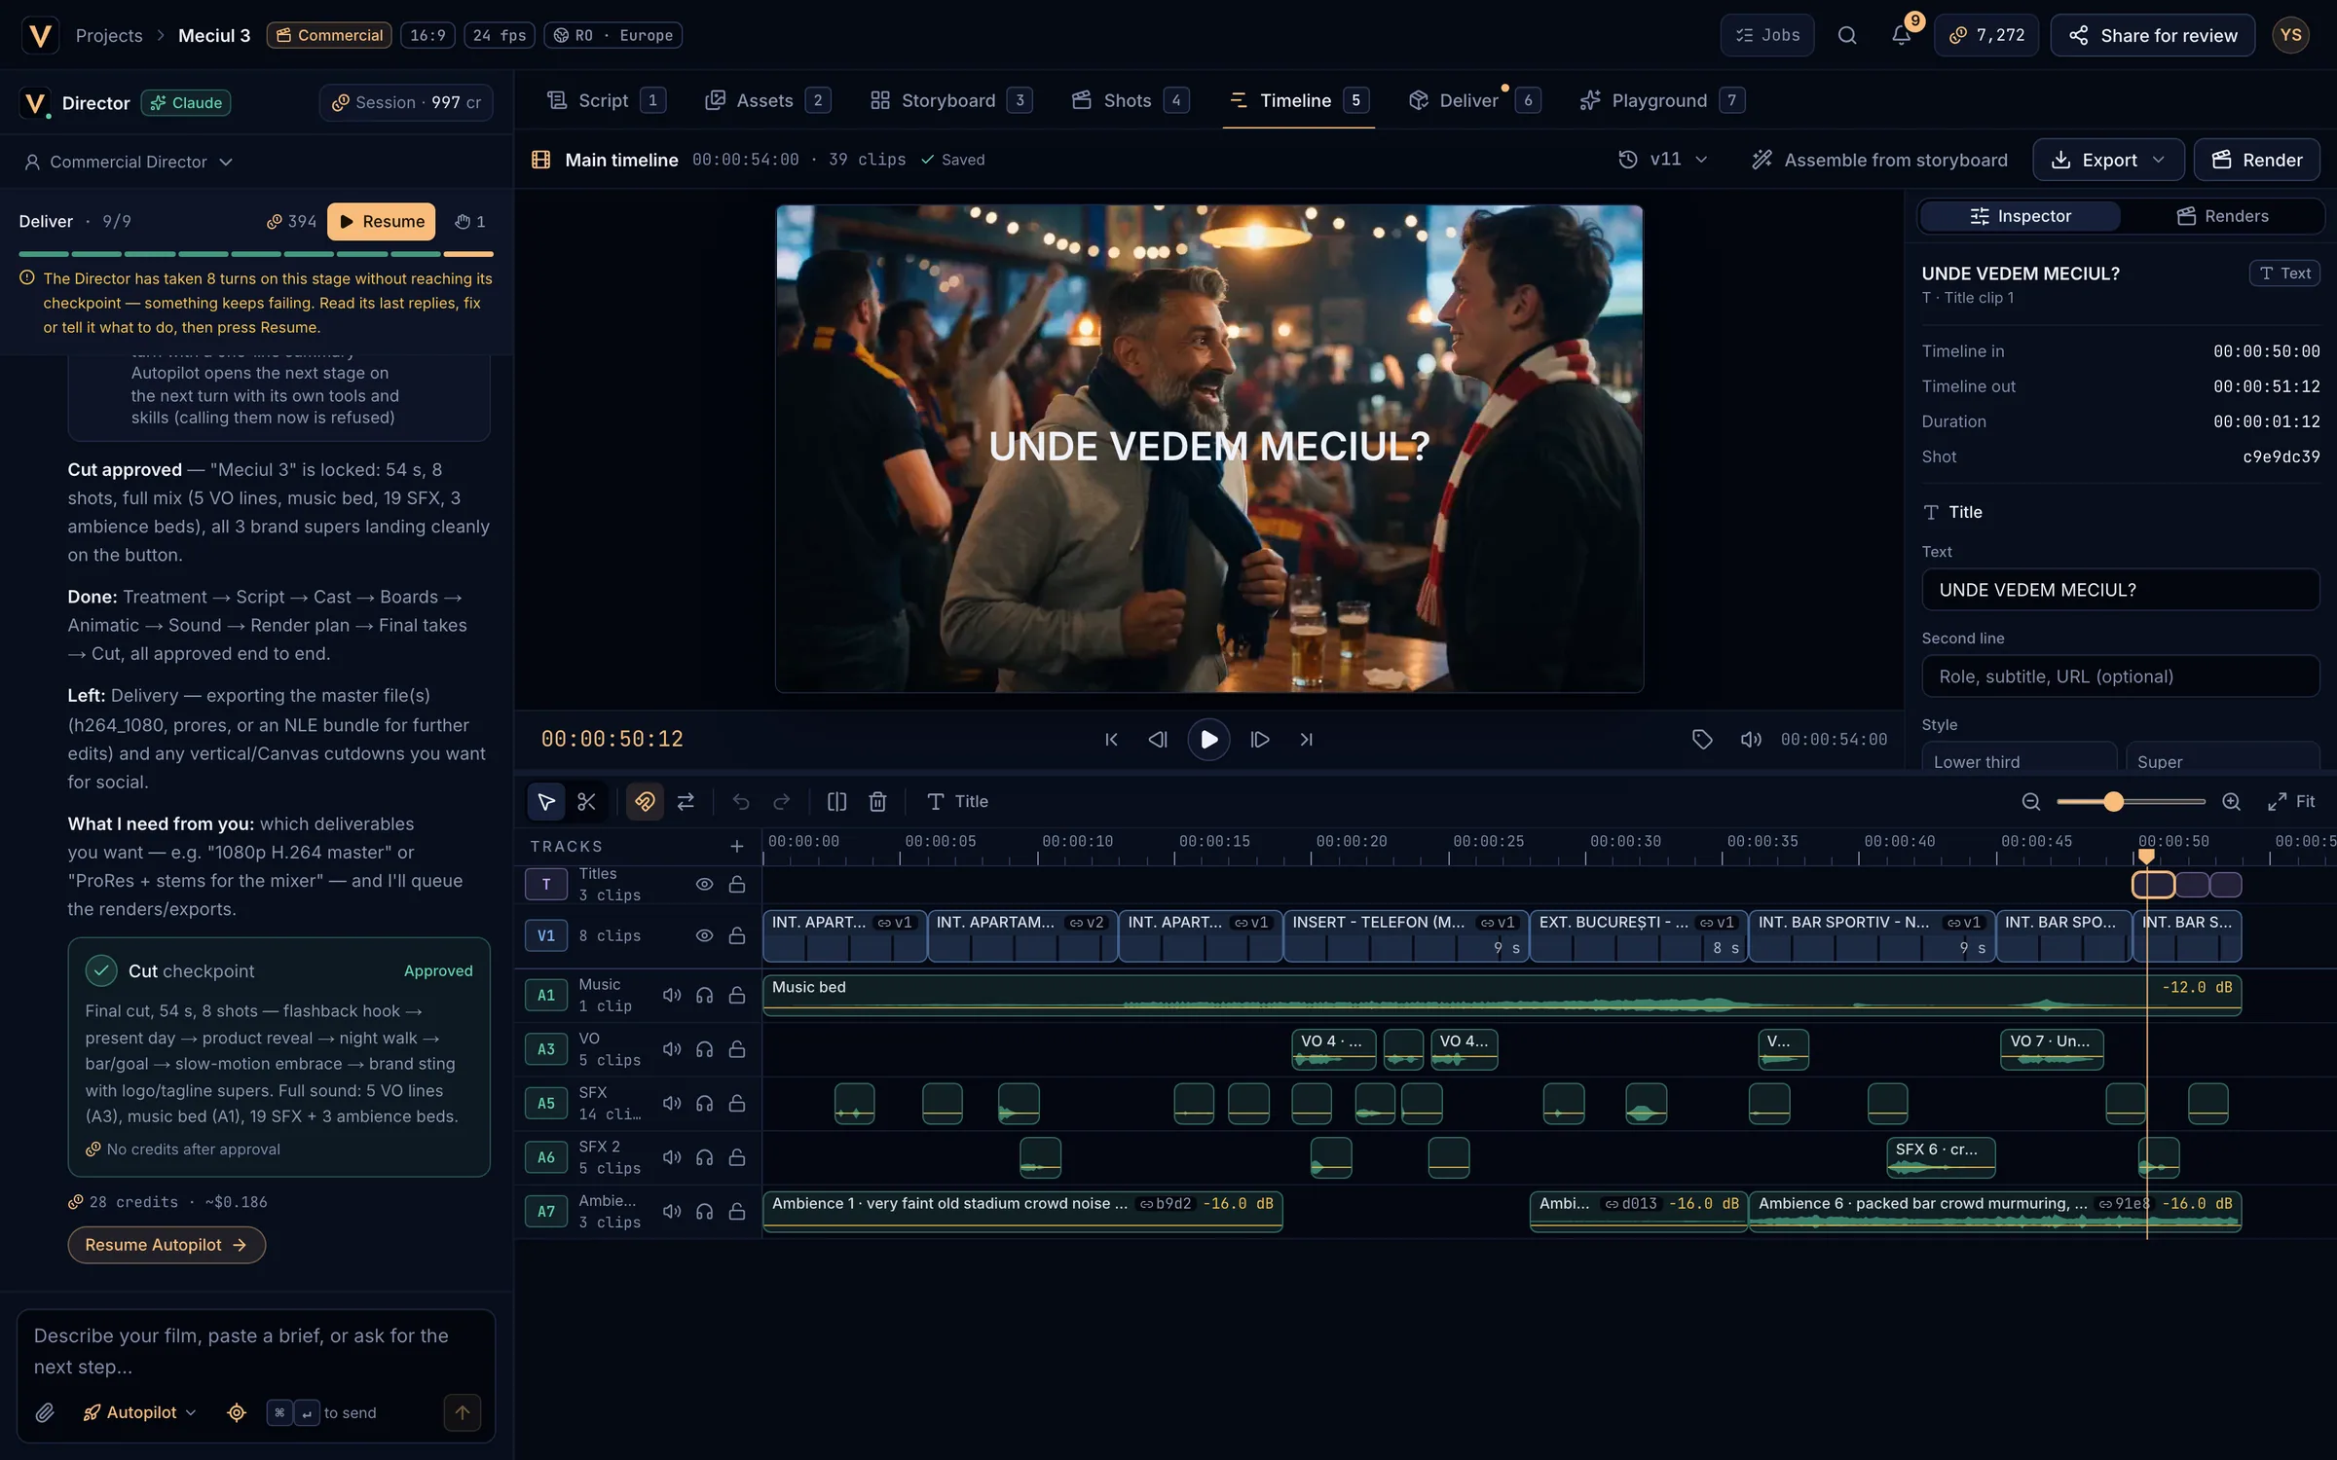Screen dimensions: 2337x1460
Task: Click Share for review
Action: 2152,35
